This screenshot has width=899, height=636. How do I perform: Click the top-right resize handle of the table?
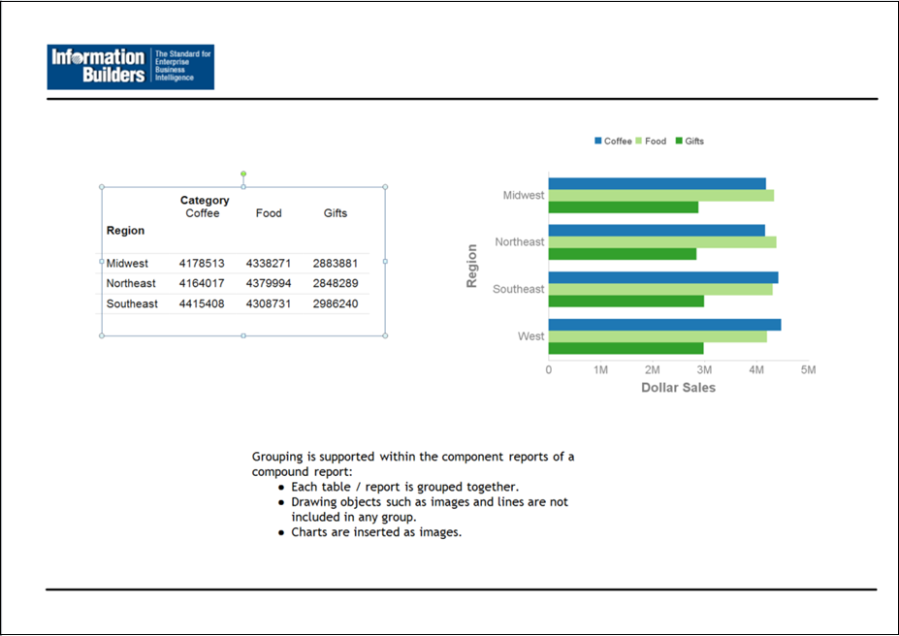[x=385, y=186]
